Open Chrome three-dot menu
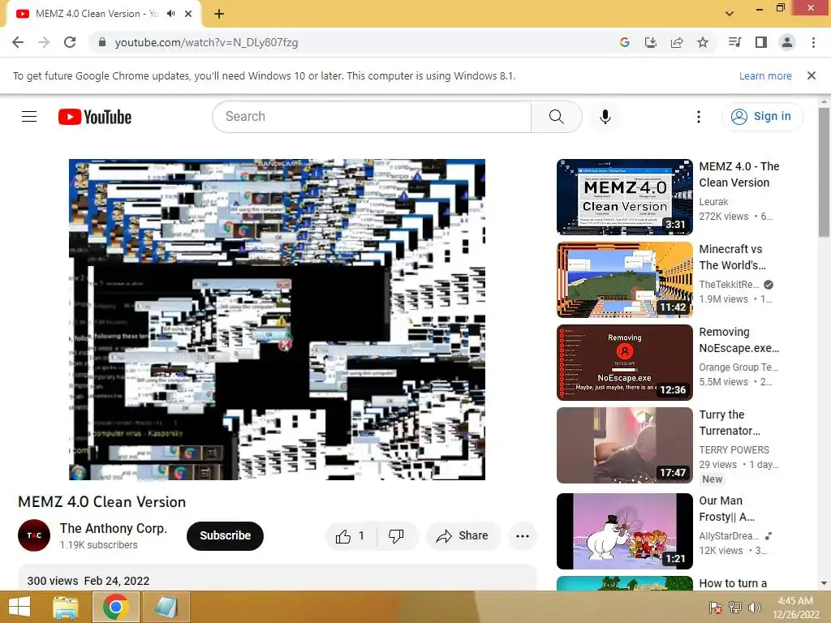Viewport: 831px width, 623px height. coord(813,42)
